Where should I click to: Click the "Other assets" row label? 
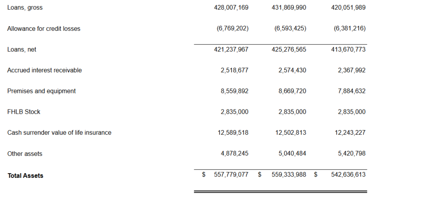pyautogui.click(x=25, y=154)
